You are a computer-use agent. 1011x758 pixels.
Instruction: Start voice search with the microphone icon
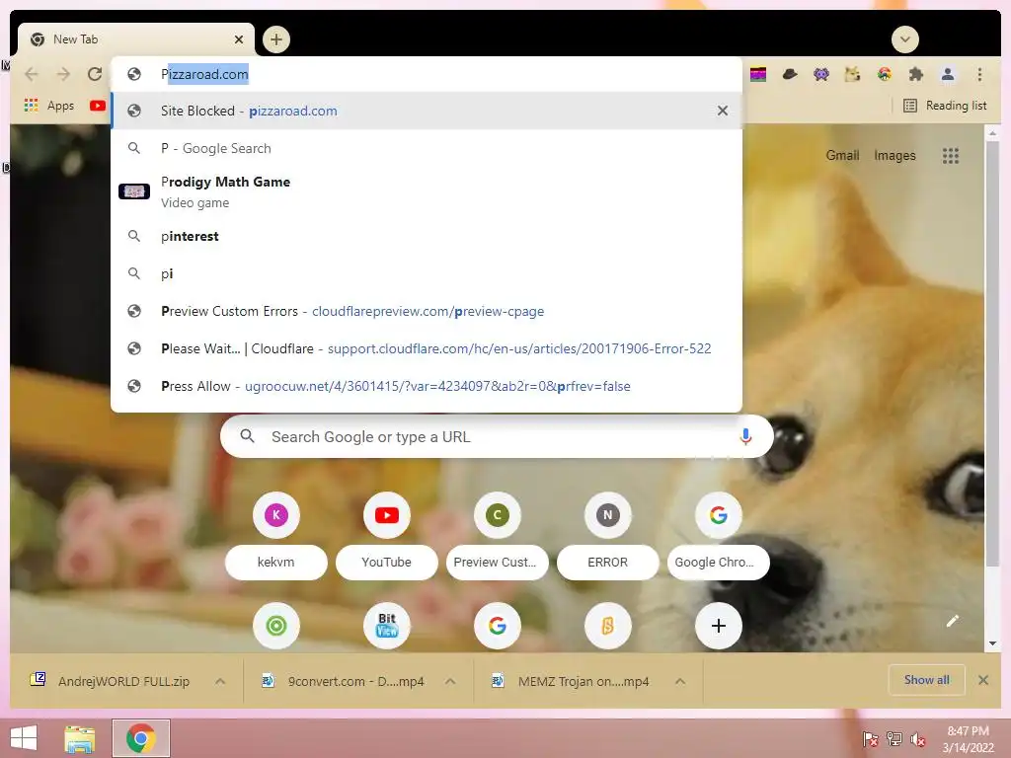[x=745, y=437]
